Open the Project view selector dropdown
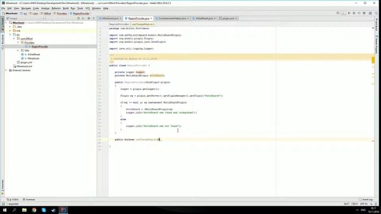 point(26,18)
